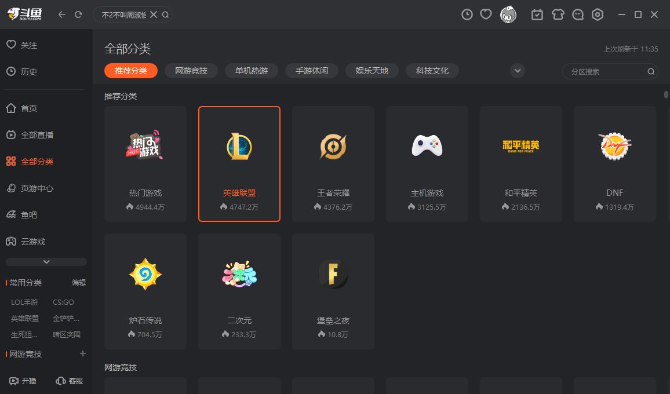This screenshot has height=394, width=670.
Task: Open the 和平精英 category card
Action: (521, 164)
